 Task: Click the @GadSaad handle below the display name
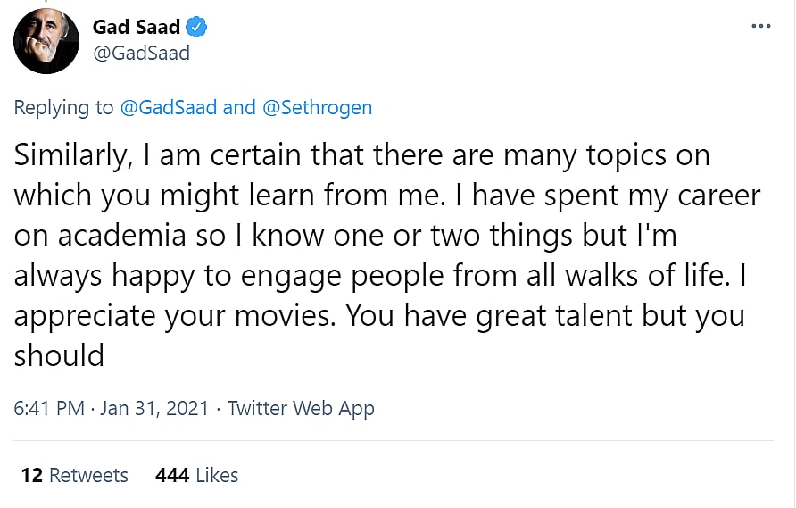coord(141,53)
